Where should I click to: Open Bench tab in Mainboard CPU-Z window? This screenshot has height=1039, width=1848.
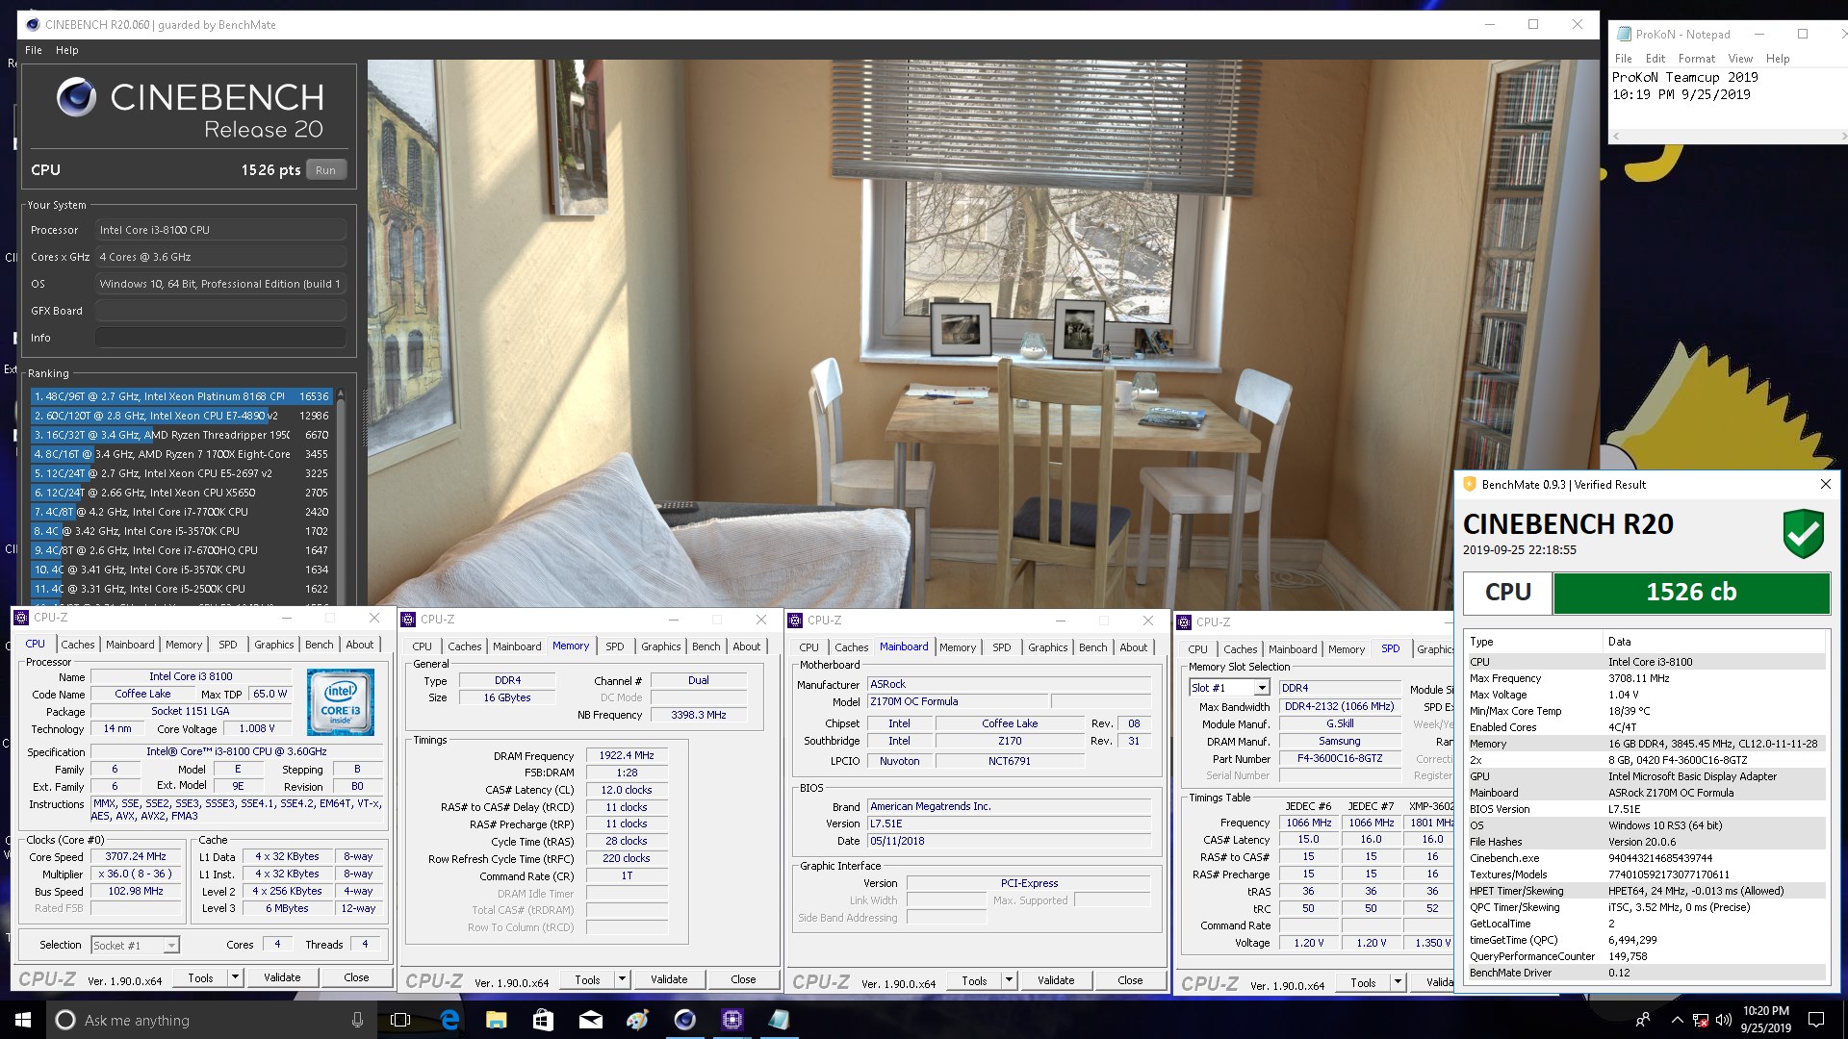1092,647
